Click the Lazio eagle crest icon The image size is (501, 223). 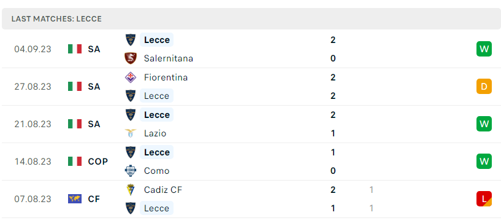tap(131, 133)
